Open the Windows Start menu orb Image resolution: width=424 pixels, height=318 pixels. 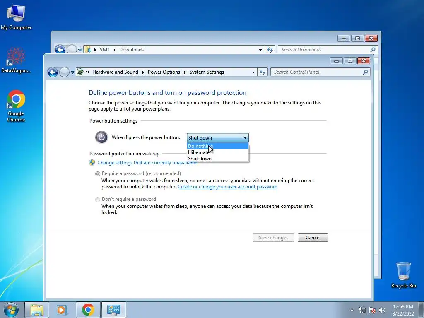click(x=11, y=310)
